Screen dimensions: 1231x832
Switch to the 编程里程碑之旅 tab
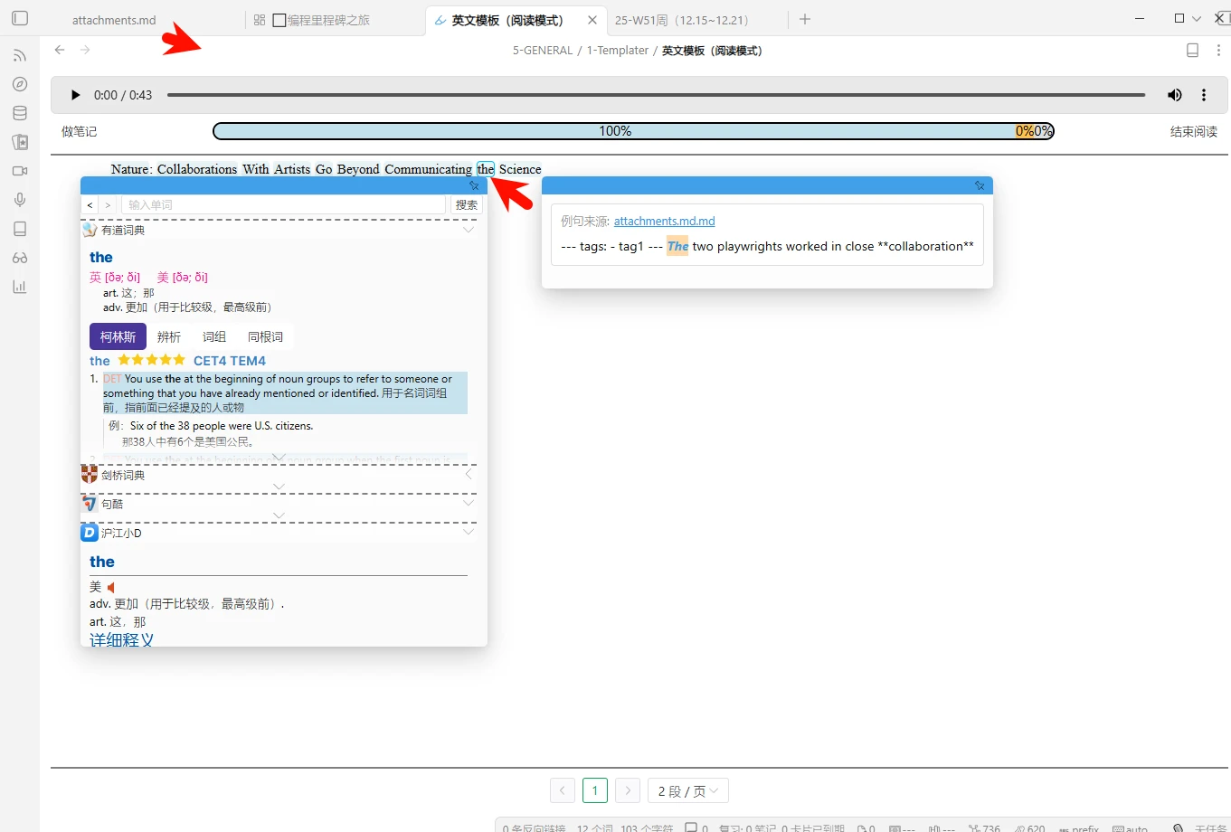[329, 20]
